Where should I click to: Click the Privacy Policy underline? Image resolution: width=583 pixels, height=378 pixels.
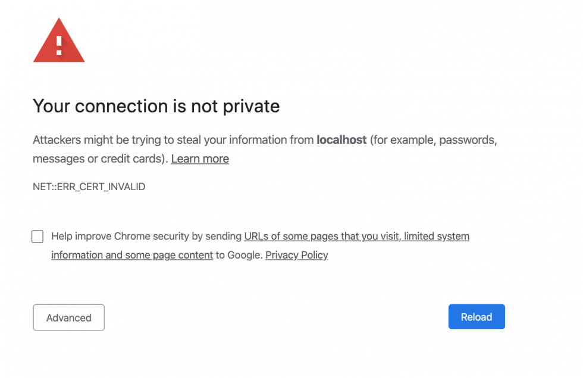296,261
